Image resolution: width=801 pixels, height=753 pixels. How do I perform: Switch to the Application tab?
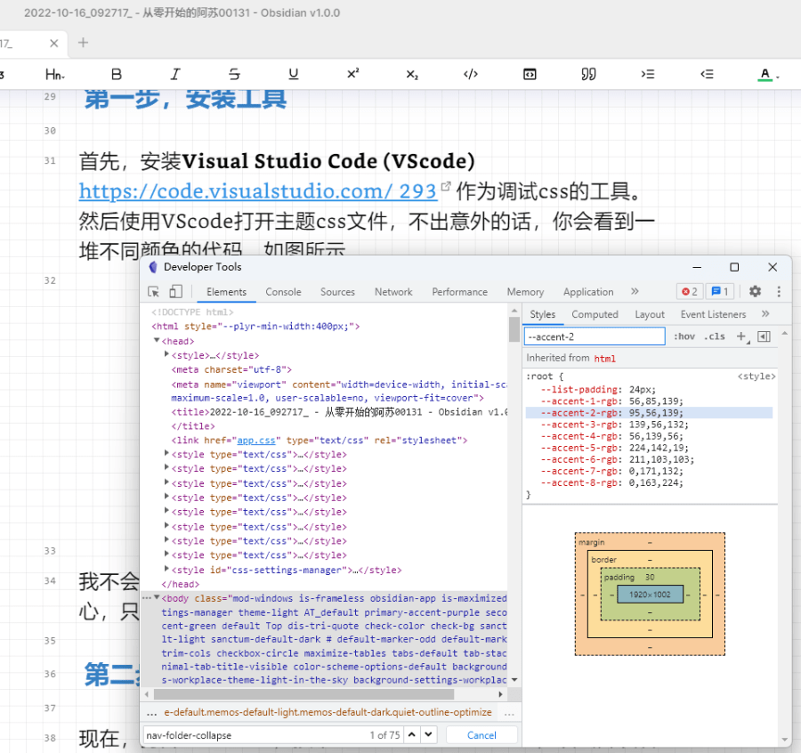[x=588, y=292]
